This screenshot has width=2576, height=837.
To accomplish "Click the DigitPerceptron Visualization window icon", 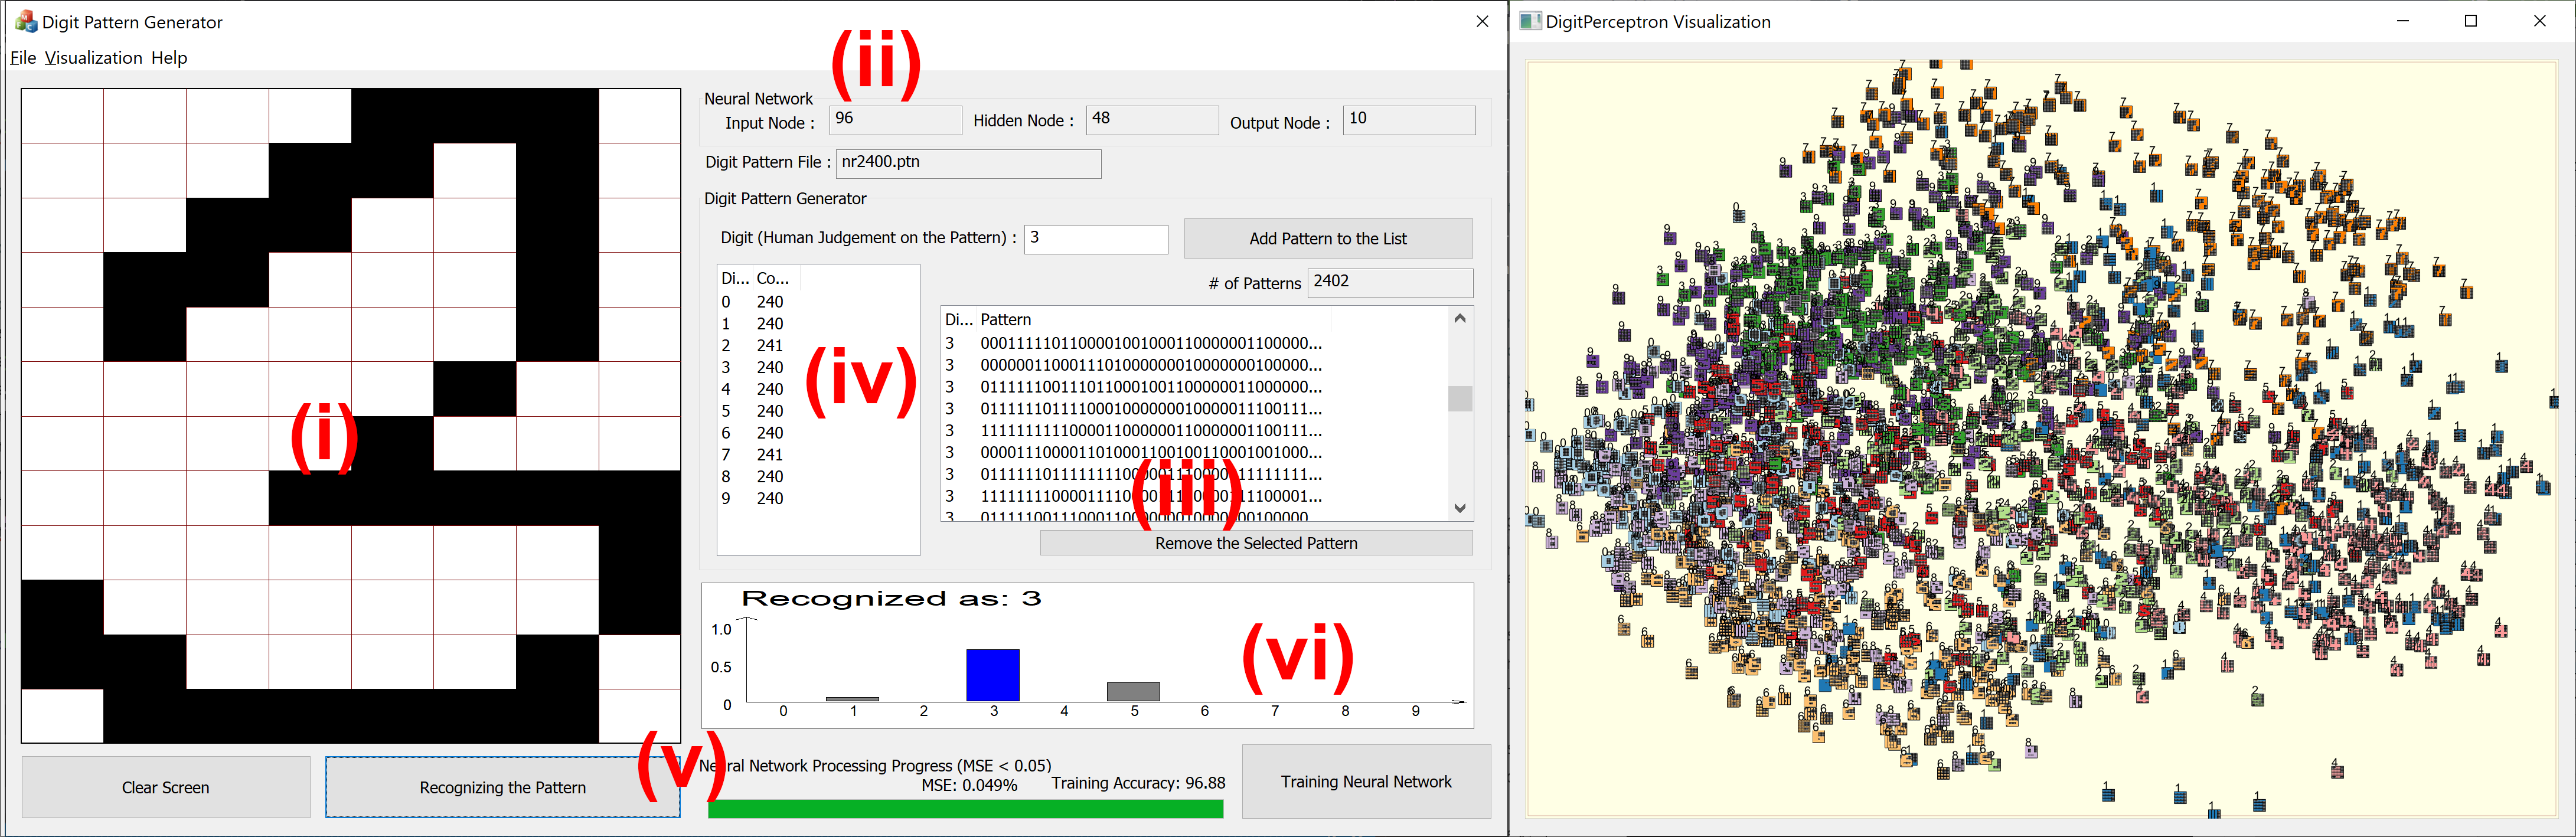I will (1530, 21).
